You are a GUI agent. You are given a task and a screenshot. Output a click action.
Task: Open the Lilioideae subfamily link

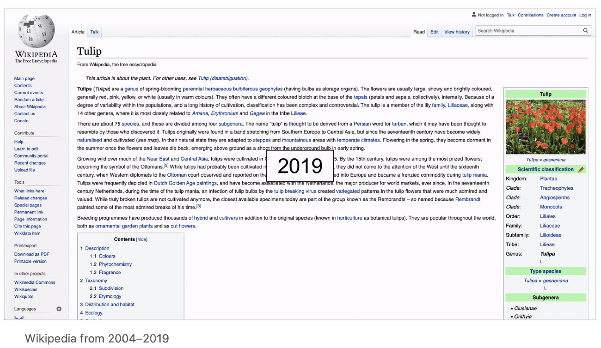point(550,235)
